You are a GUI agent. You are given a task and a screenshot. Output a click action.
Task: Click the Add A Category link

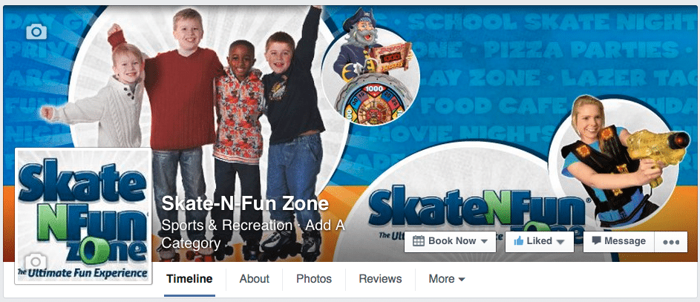[x=253, y=234]
